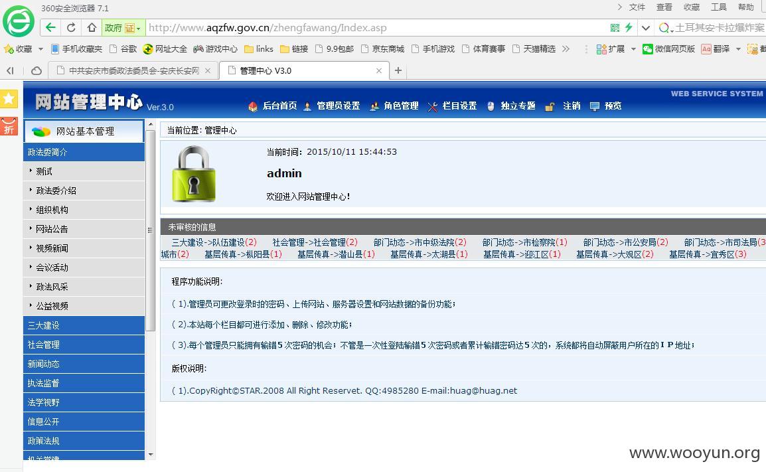Image resolution: width=766 pixels, height=472 pixels.
Task: Click the browser back arrow button
Action: 50,27
